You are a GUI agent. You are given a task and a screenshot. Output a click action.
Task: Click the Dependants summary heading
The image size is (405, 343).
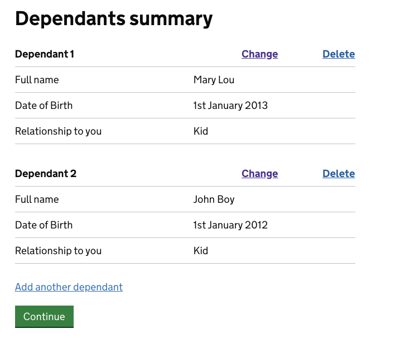114,19
